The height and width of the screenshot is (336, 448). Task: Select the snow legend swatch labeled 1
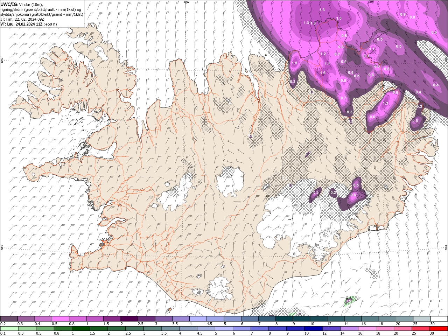[95, 318]
